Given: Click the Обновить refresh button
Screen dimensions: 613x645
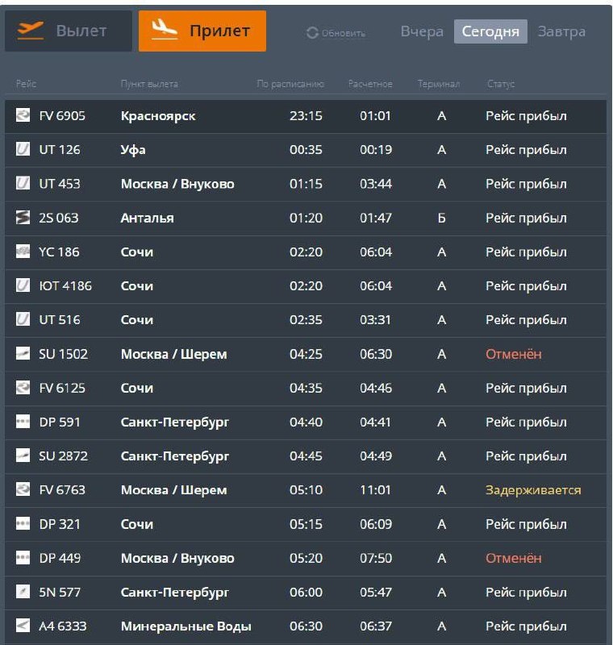Looking at the screenshot, I should coord(336,33).
